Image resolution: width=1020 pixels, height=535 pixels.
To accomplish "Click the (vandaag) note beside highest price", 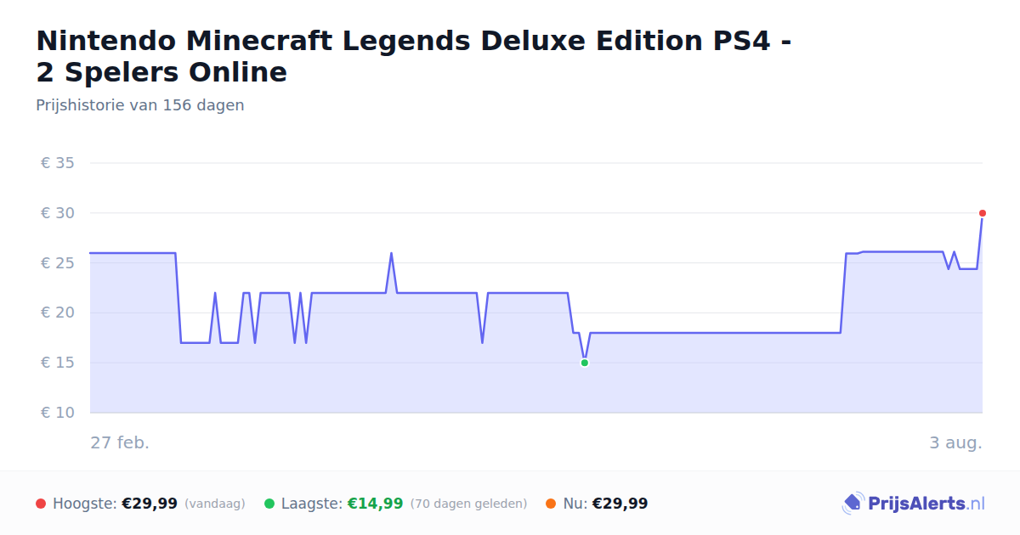I will (214, 504).
